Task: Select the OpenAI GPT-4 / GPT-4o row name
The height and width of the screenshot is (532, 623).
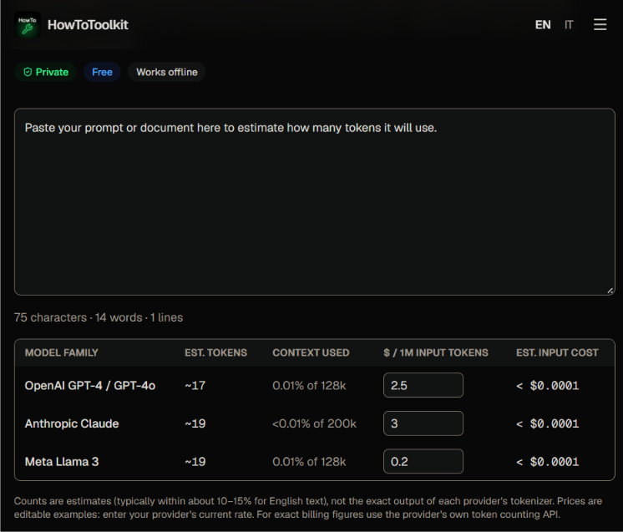Action: [90, 385]
